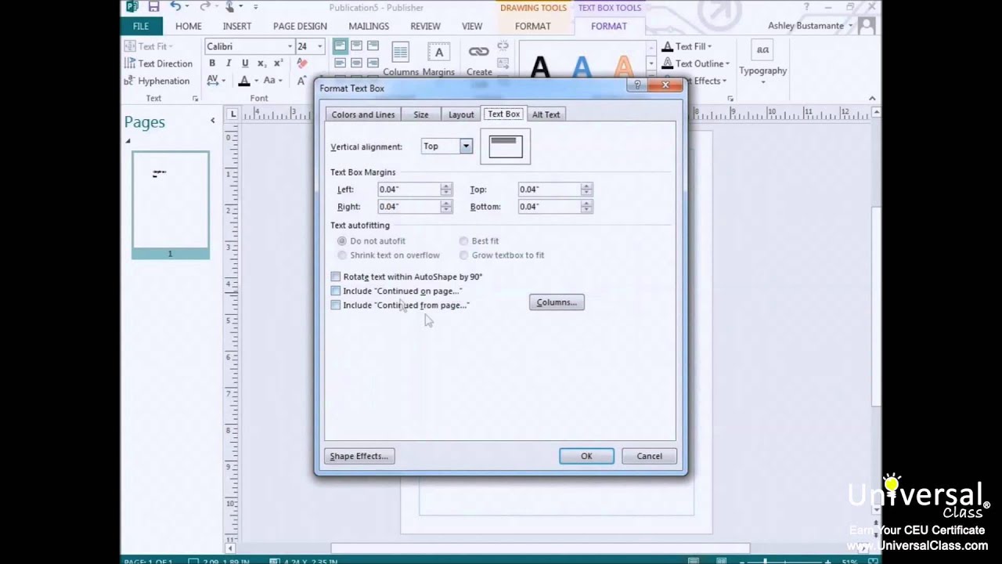Viewport: 1002px width, 564px height.
Task: Switch to the Layout tab
Action: 461,114
